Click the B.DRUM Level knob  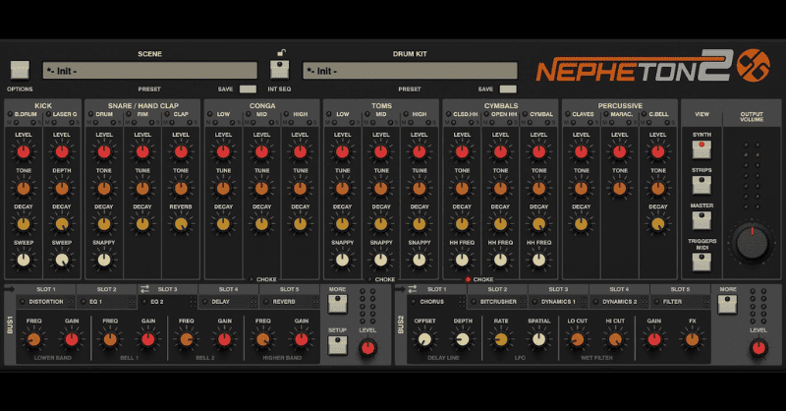point(23,151)
